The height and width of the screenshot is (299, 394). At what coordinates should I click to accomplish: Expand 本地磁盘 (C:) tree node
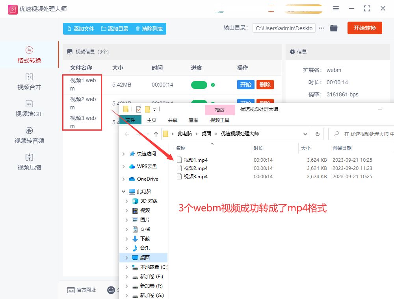coord(126,267)
